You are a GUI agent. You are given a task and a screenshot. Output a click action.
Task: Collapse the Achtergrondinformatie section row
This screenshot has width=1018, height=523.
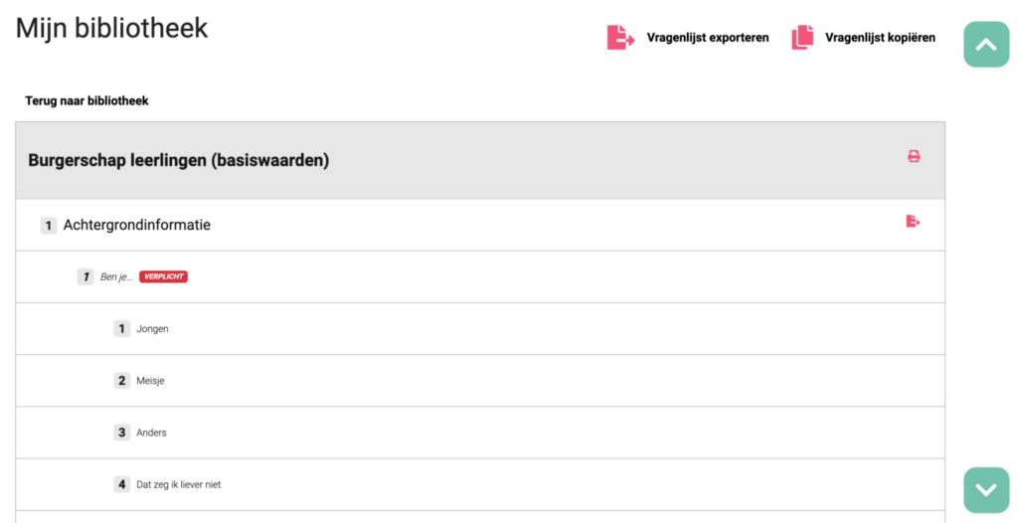click(x=137, y=226)
